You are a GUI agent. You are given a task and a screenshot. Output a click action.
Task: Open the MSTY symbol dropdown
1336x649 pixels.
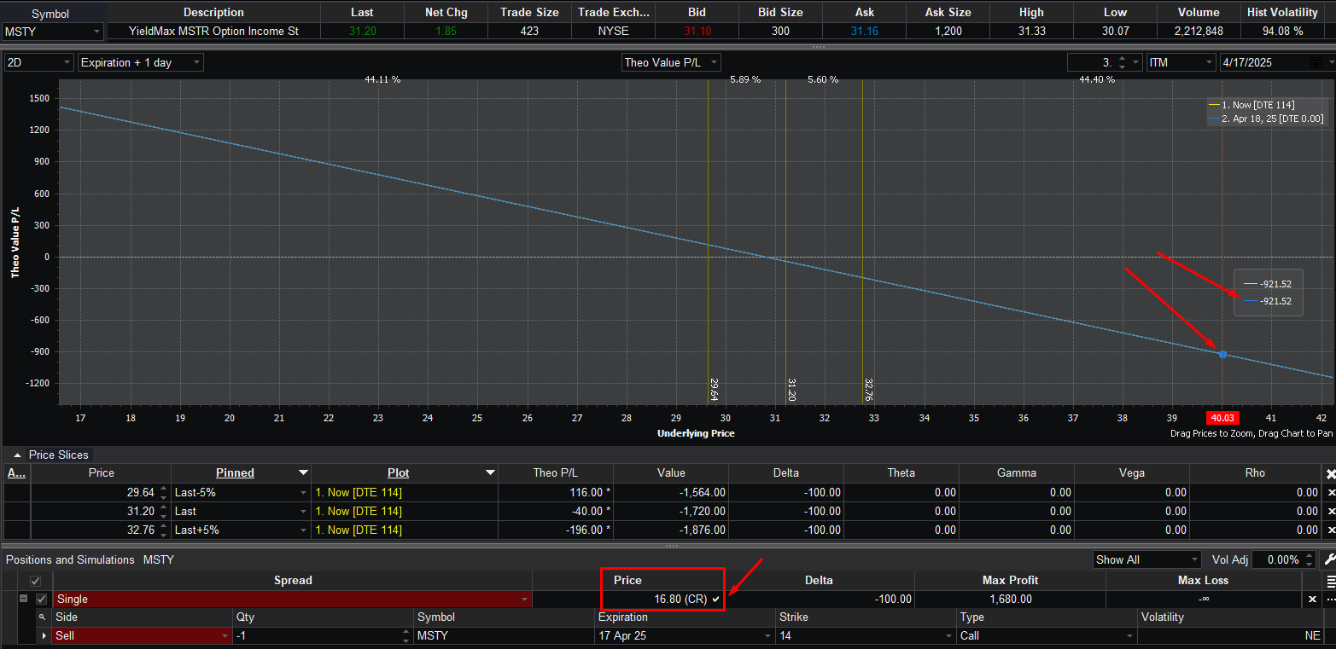pyautogui.click(x=96, y=32)
